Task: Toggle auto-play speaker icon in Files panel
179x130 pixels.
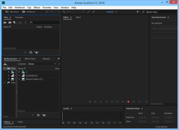Action: coord(36,52)
